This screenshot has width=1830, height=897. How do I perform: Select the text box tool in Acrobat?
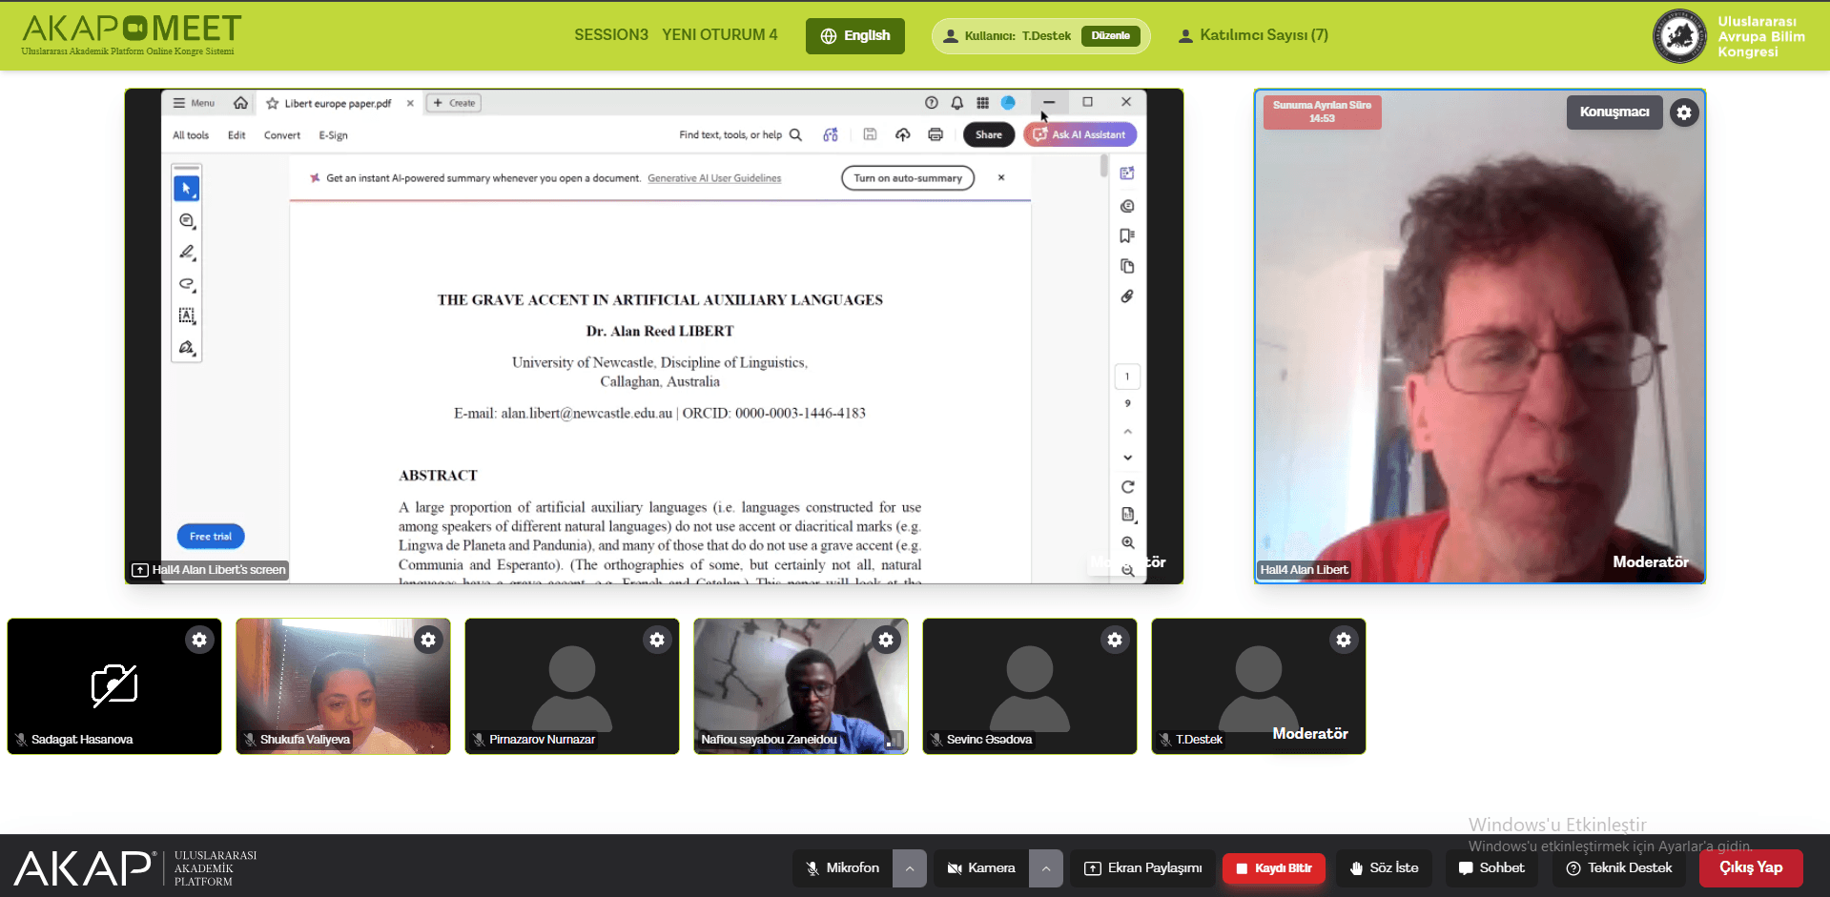pos(187,316)
